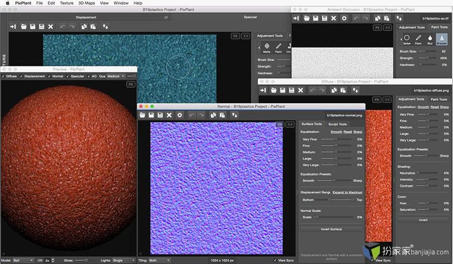Switch to the Sculpt Tools tab
The width and height of the screenshot is (453, 264).
click(338, 124)
